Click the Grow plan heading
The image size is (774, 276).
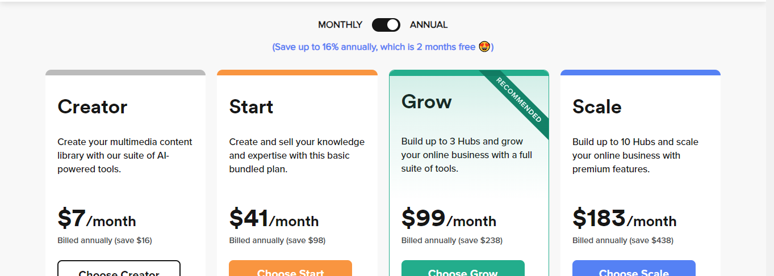426,101
